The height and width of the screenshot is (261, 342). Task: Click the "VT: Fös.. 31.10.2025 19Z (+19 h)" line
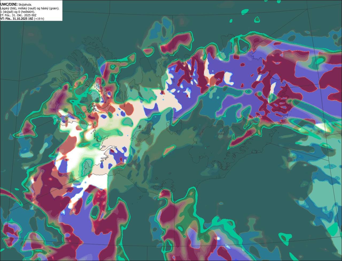point(22,19)
